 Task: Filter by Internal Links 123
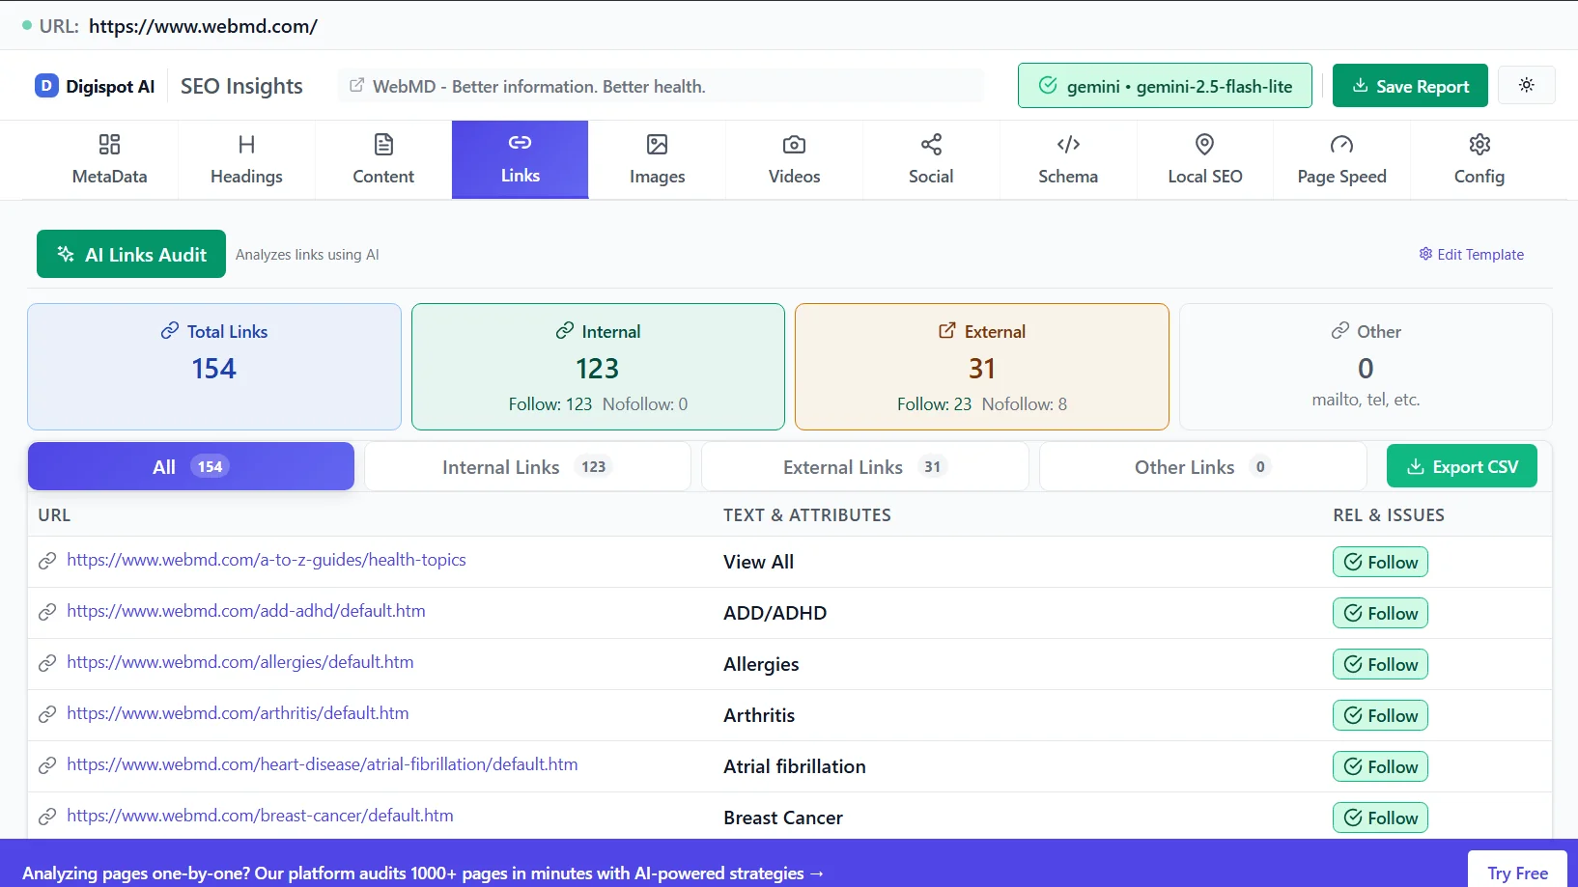pyautogui.click(x=527, y=466)
